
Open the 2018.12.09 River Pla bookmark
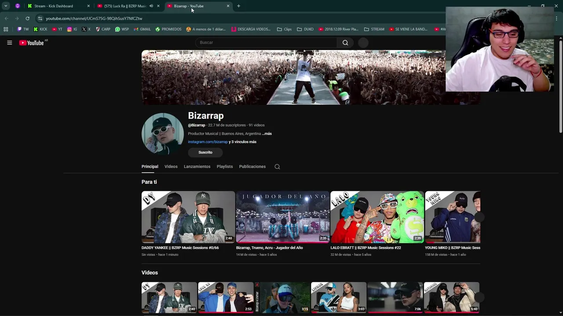[x=338, y=29]
